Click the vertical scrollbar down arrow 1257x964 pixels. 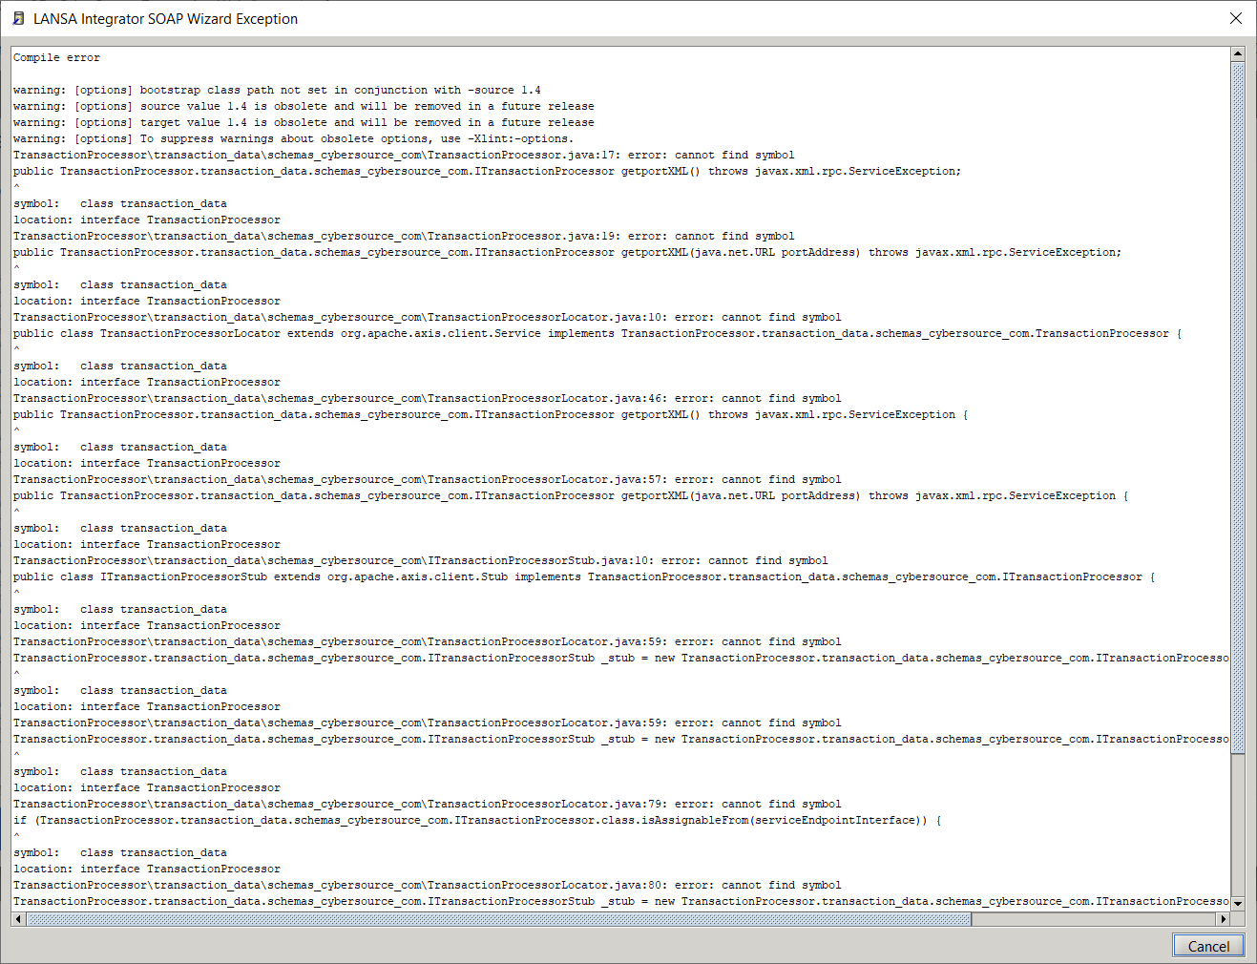pyautogui.click(x=1238, y=903)
